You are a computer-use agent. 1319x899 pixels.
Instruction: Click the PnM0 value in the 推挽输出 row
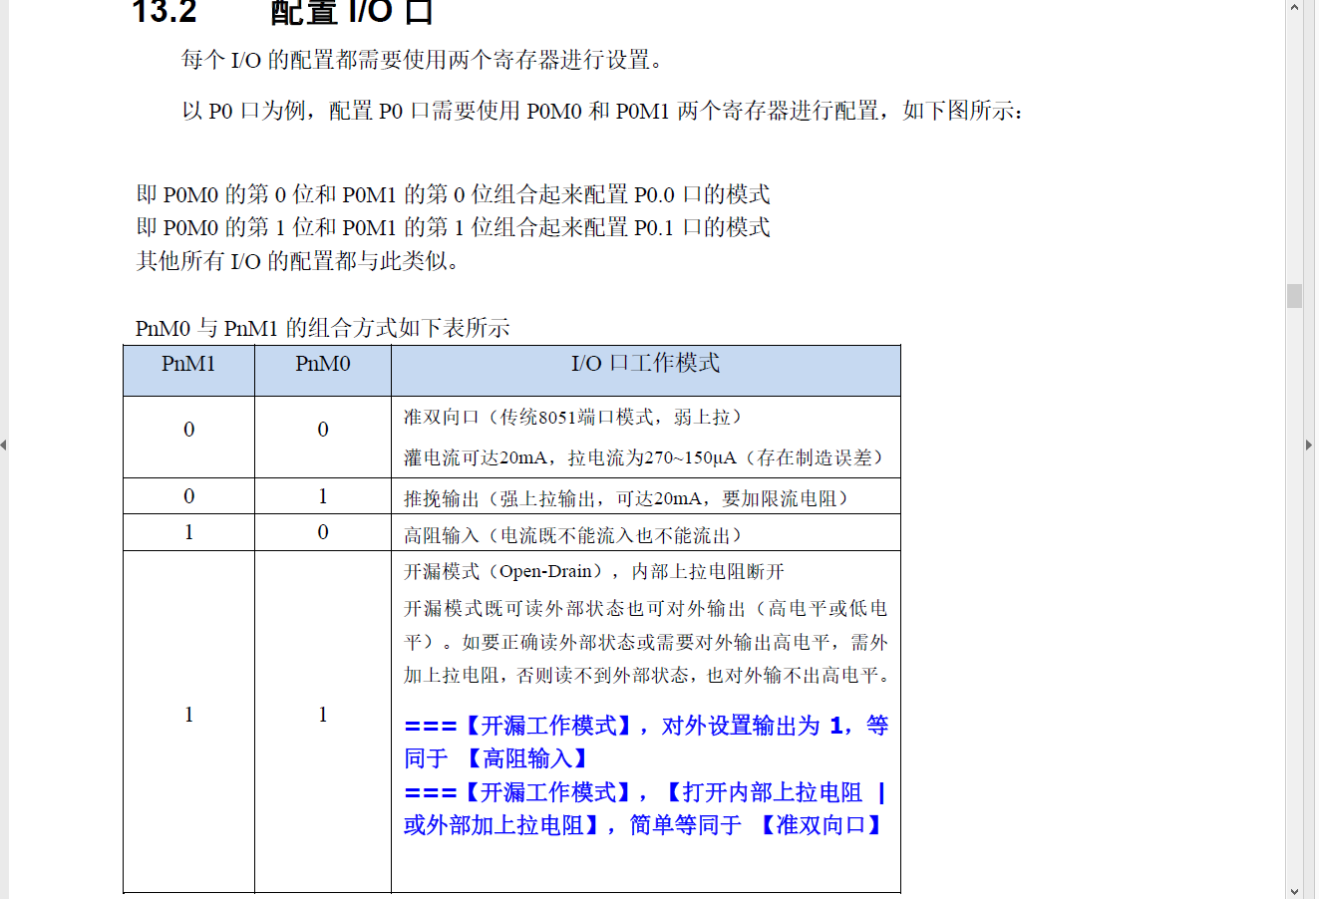tap(323, 496)
